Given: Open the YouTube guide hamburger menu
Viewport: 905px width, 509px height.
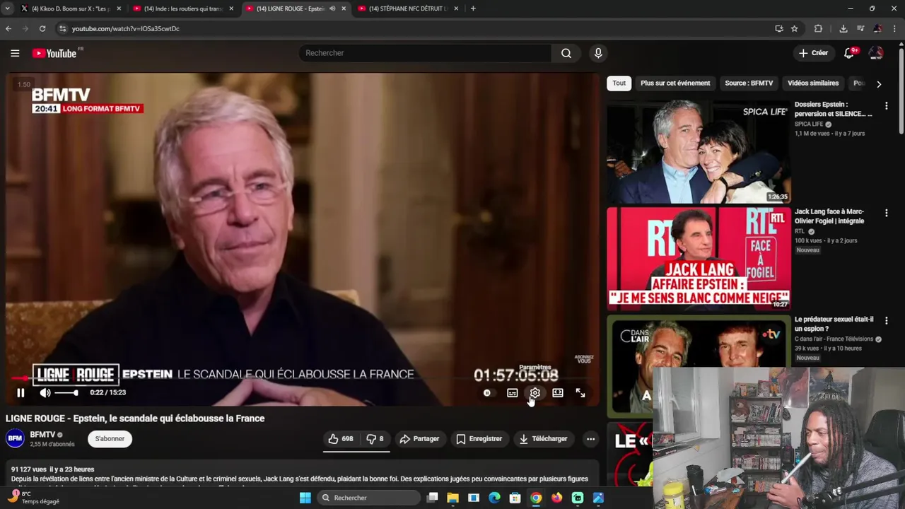Looking at the screenshot, I should pos(15,53).
